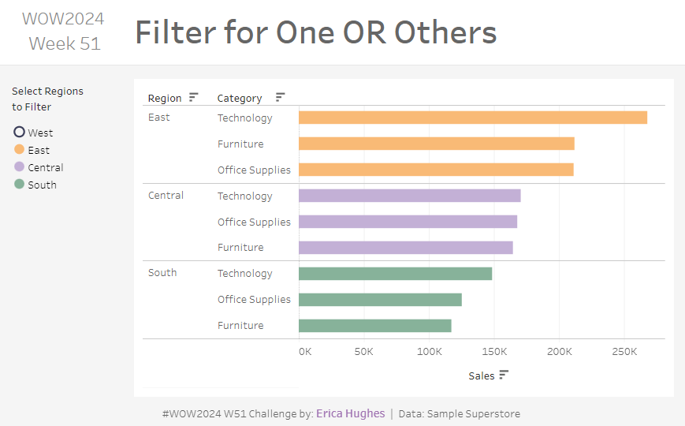Viewport: 685px width, 426px height.
Task: Click the Sales axis sort icon
Action: [x=504, y=375]
